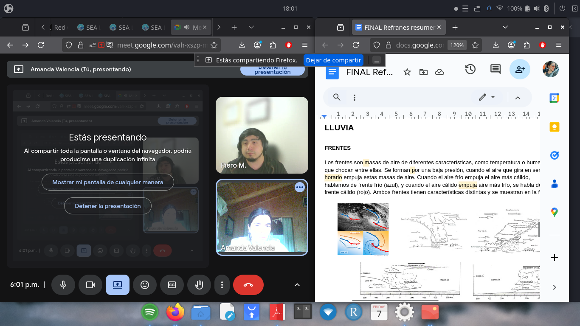Click the share add-person button in Docs
Screen dimensions: 580x326
pos(520,70)
